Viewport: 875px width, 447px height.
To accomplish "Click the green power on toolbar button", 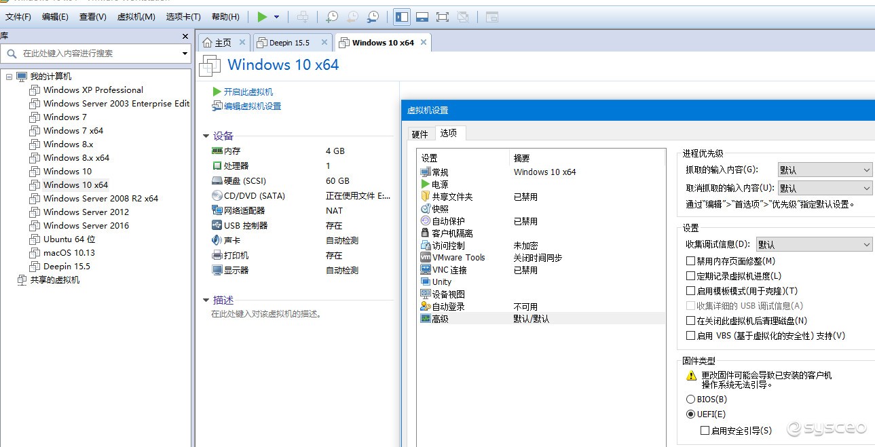I will click(262, 17).
